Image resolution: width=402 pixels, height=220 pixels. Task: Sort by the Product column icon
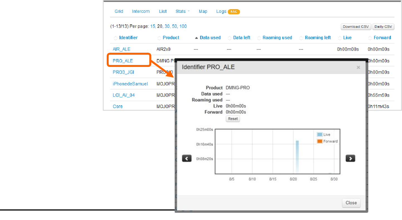tap(159, 38)
